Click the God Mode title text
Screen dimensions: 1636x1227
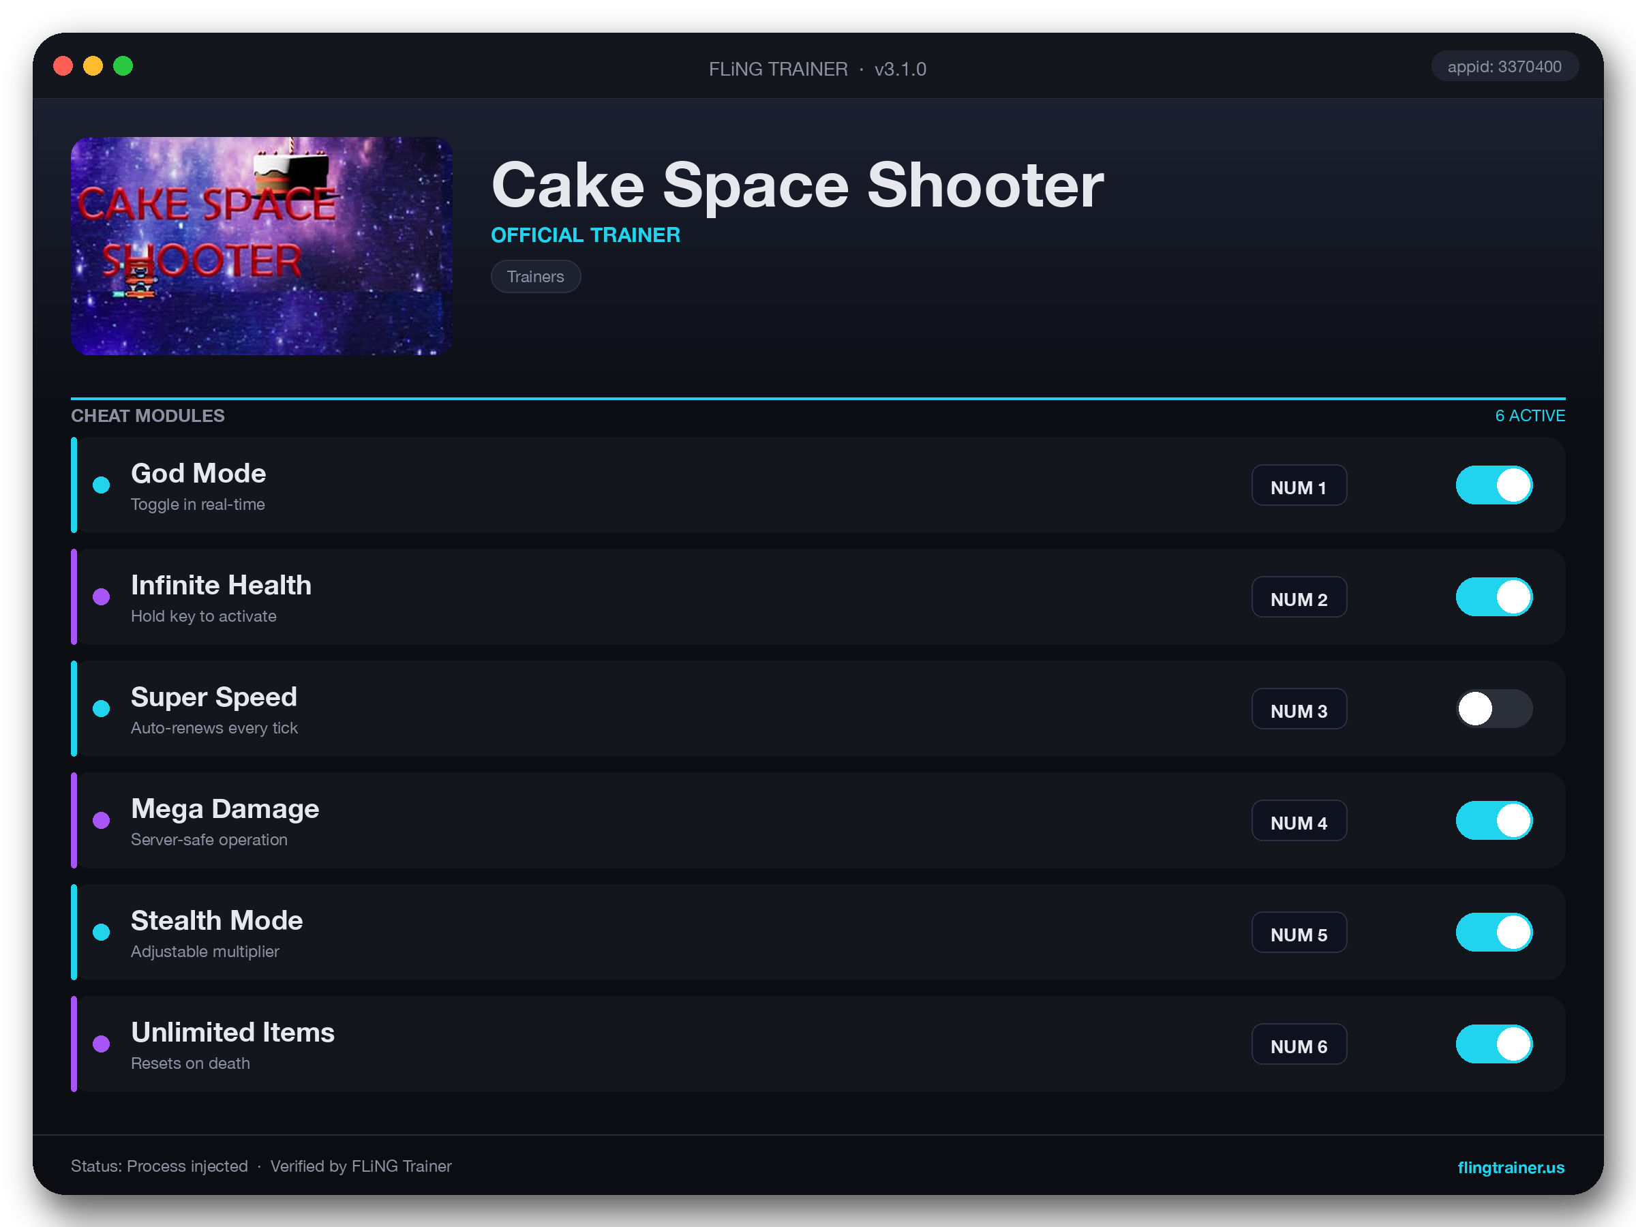point(198,473)
